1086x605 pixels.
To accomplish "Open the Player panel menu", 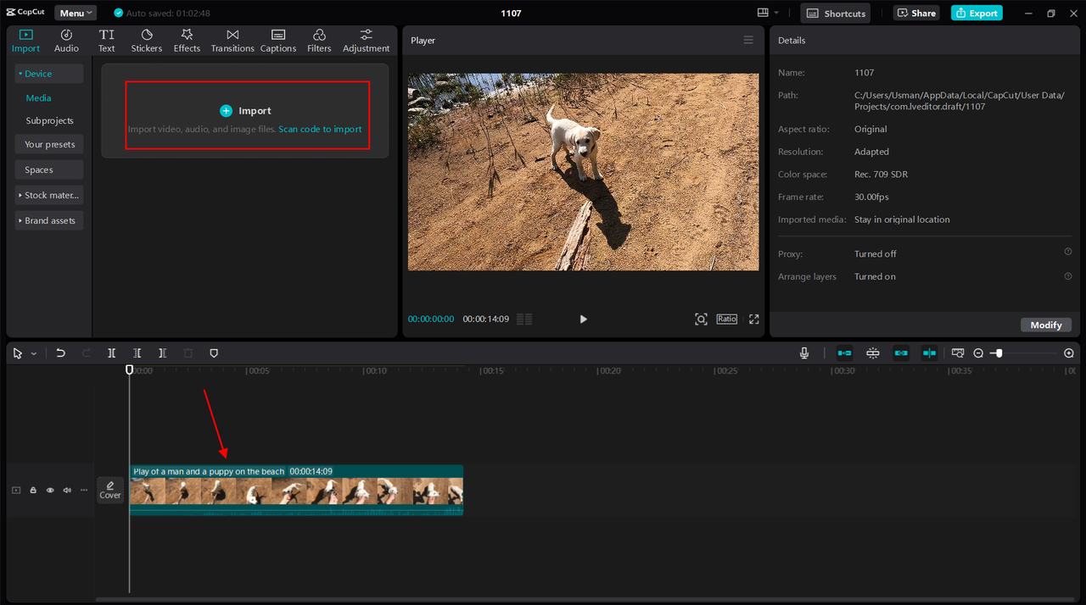I will [748, 40].
